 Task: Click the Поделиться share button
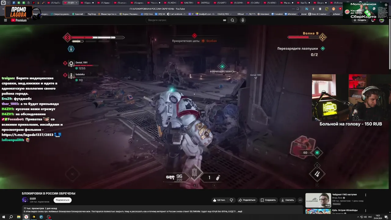(x=247, y=200)
